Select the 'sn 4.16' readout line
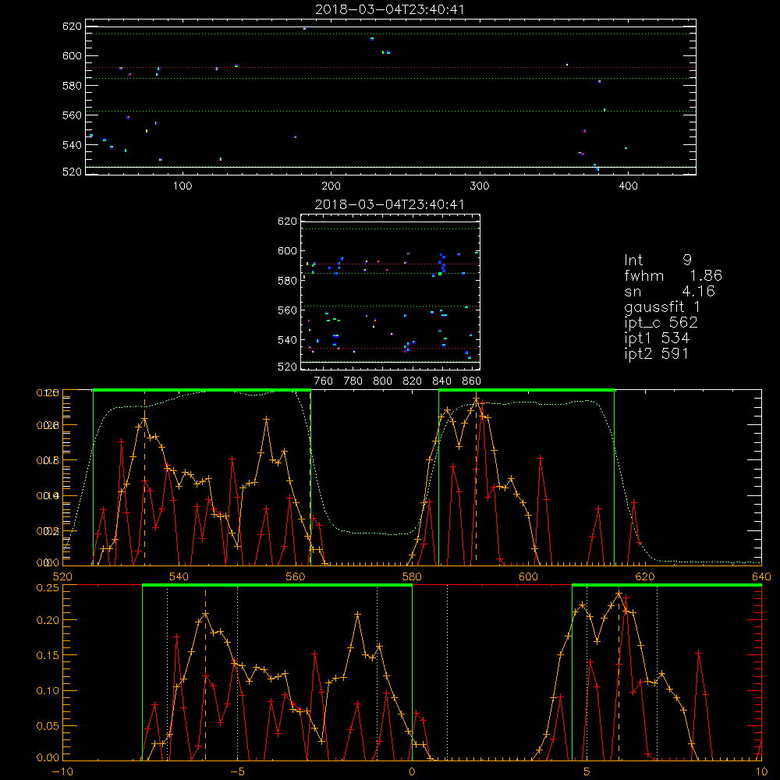The image size is (780, 780). (669, 291)
